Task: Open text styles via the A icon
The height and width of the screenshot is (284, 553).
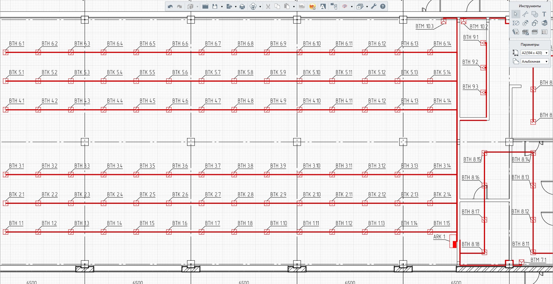Action: [323, 6]
